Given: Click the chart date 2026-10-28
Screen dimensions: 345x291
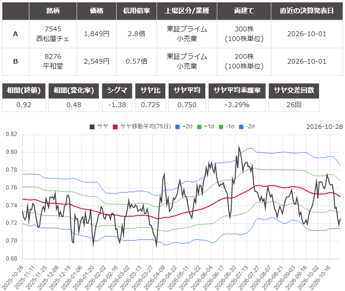Looking at the screenshot, I should [324, 126].
